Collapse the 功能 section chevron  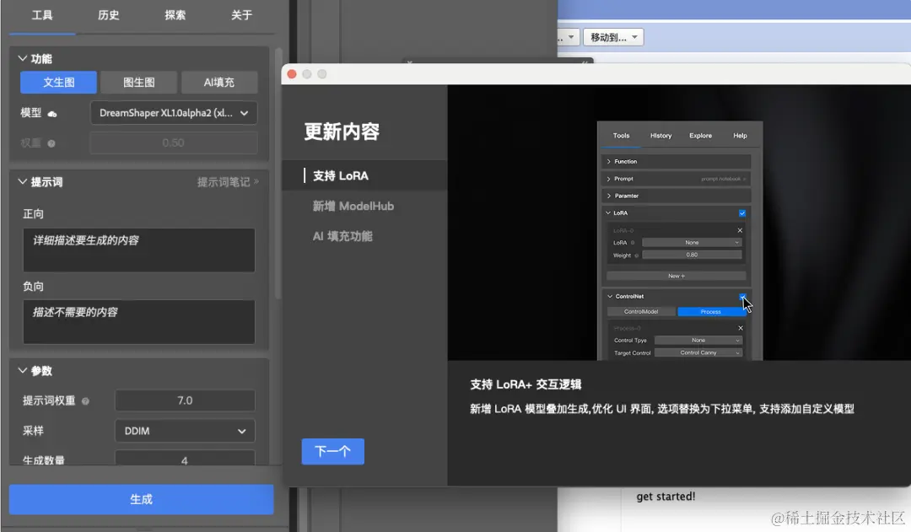coord(21,59)
